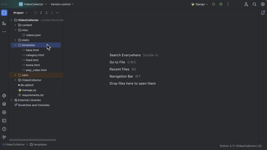Expand the venv folder arrow
The width and height of the screenshot is (267, 150).
tap(15, 75)
